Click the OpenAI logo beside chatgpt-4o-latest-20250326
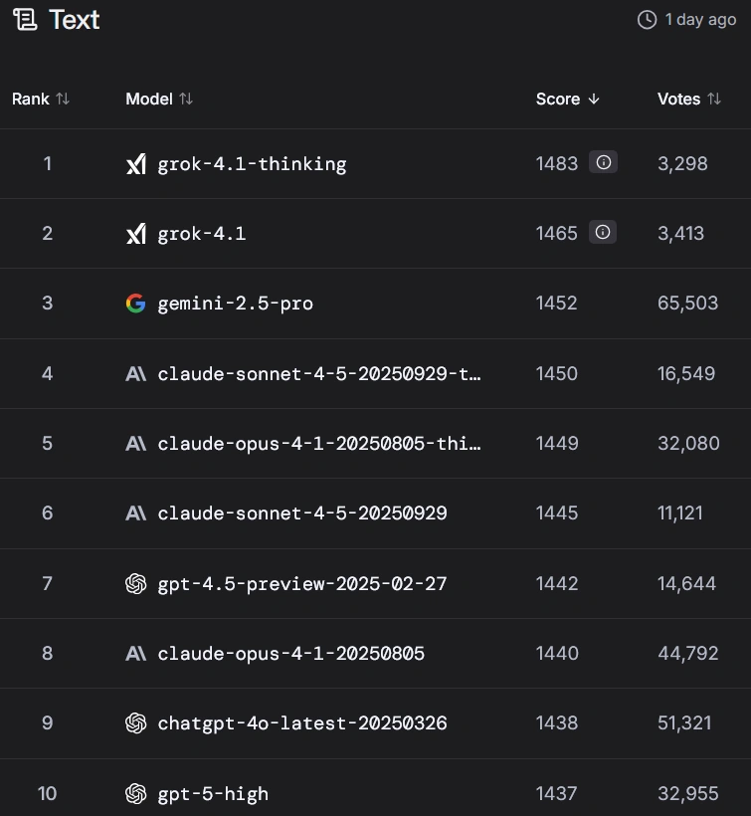 [136, 723]
